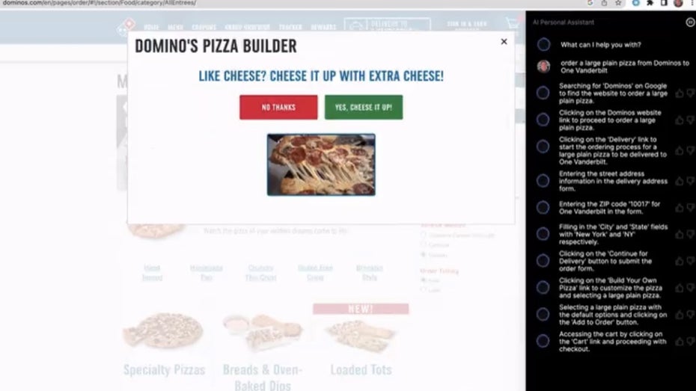Thumbs down the 'Searching for Dominos' step
The width and height of the screenshot is (696, 391).
coord(691,93)
